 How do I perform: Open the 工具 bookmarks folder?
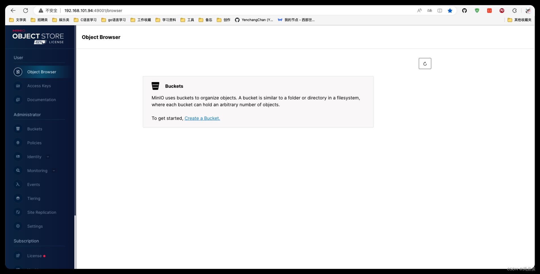point(188,20)
